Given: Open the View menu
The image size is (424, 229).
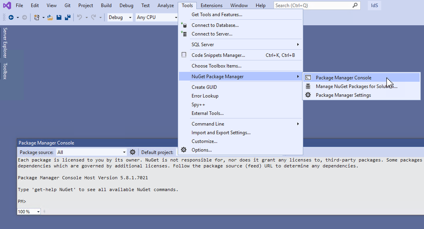Looking at the screenshot, I should pyautogui.click(x=51, y=6).
